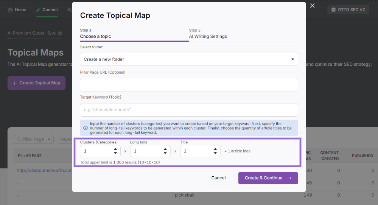Screen dimensions: 378x205
Task: Click the Title number field
Action: point(200,151)
